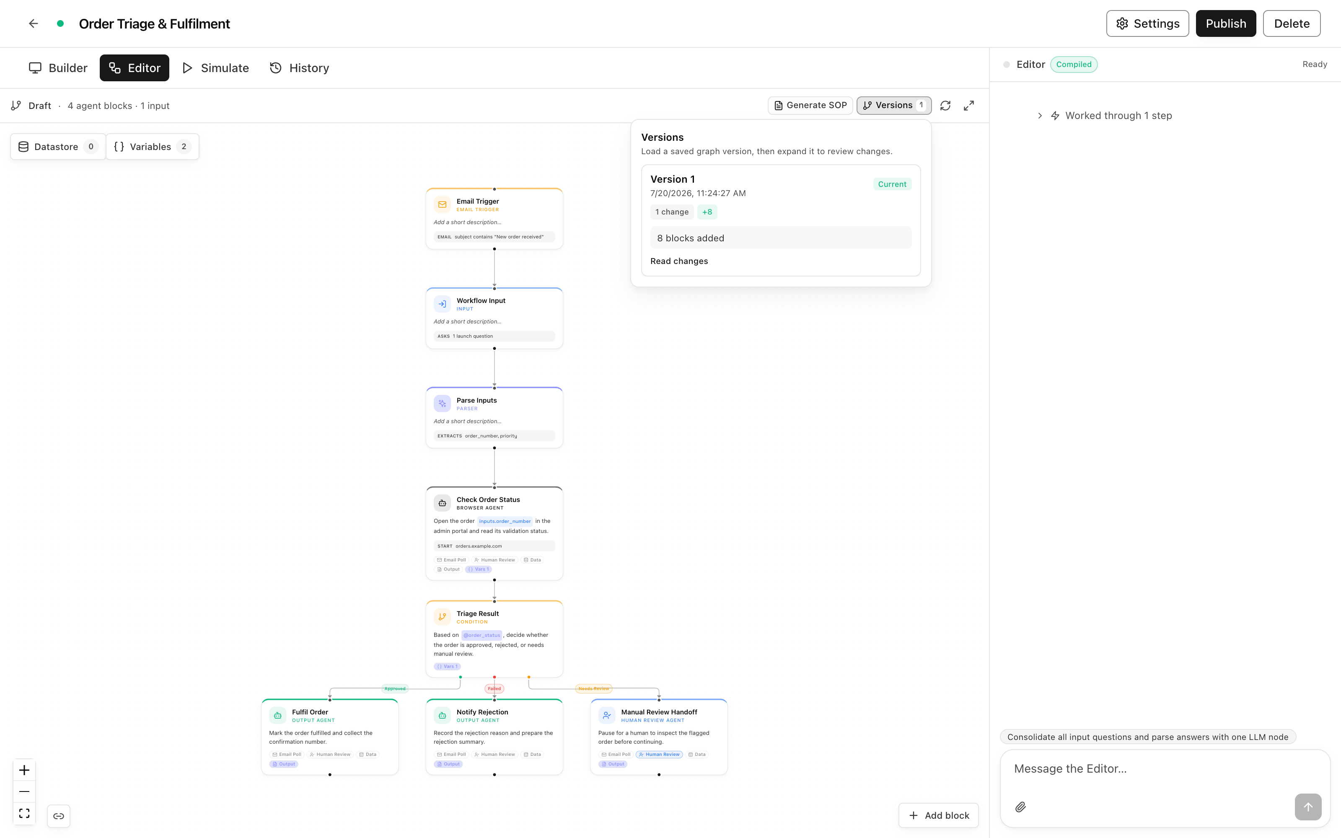1341x838 pixels.
Task: Click the workflow title Order Triage & Fulfilment
Action: coord(154,23)
